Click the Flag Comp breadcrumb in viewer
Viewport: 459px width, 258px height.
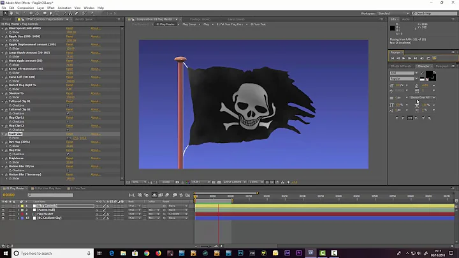coord(189,24)
